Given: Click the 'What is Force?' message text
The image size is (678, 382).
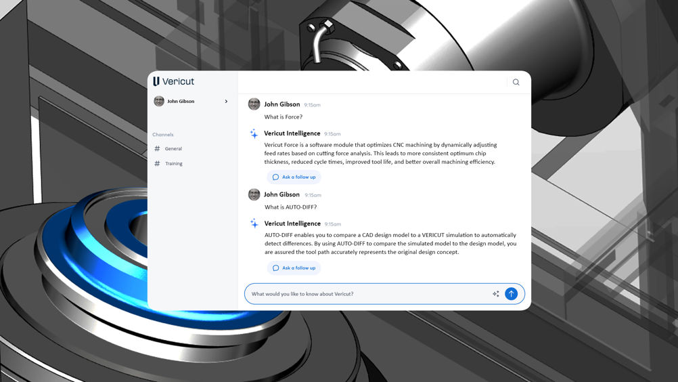Looking at the screenshot, I should 284,116.
